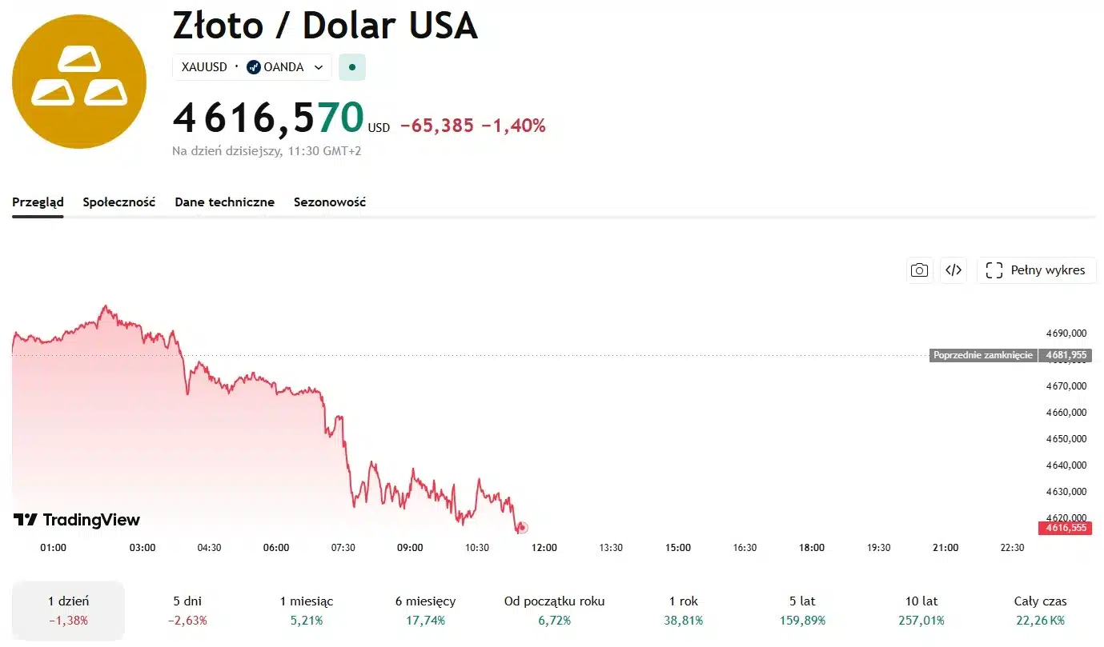Click the red current price marker dot
Image resolution: width=1104 pixels, height=647 pixels.
point(523,528)
